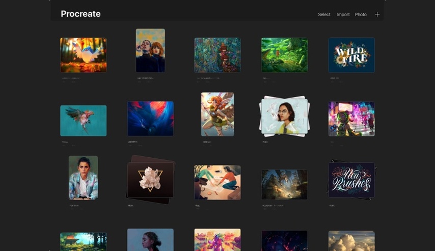Open the two people on floor illustration
The height and width of the screenshot is (251, 435).
pyautogui.click(x=217, y=182)
